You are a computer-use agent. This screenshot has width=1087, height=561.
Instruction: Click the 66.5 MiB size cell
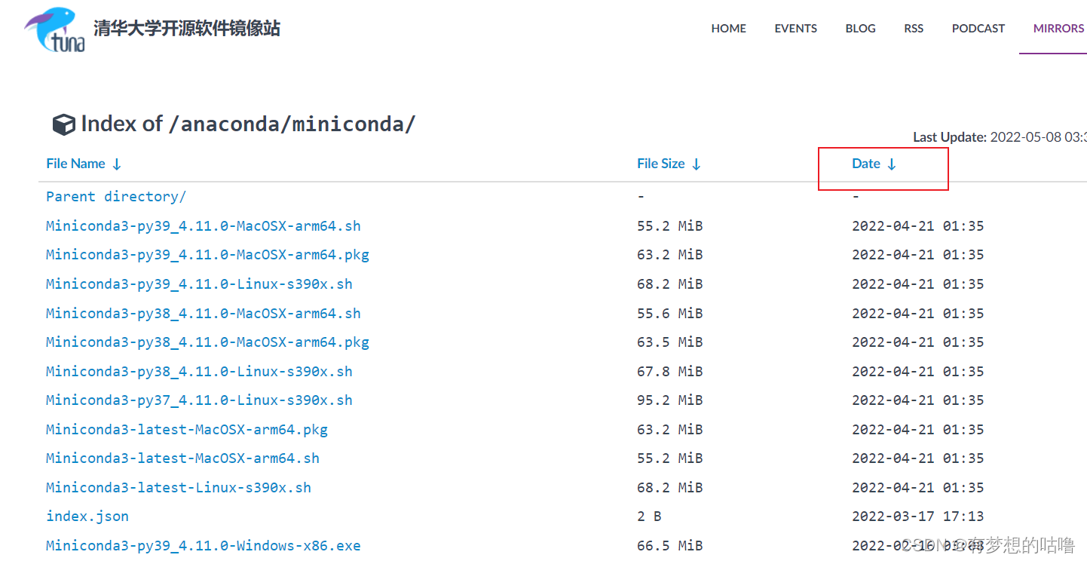[669, 545]
